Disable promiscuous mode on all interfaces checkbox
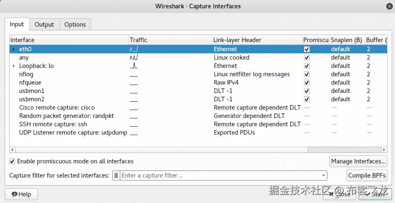This screenshot has width=395, height=203. (13, 161)
